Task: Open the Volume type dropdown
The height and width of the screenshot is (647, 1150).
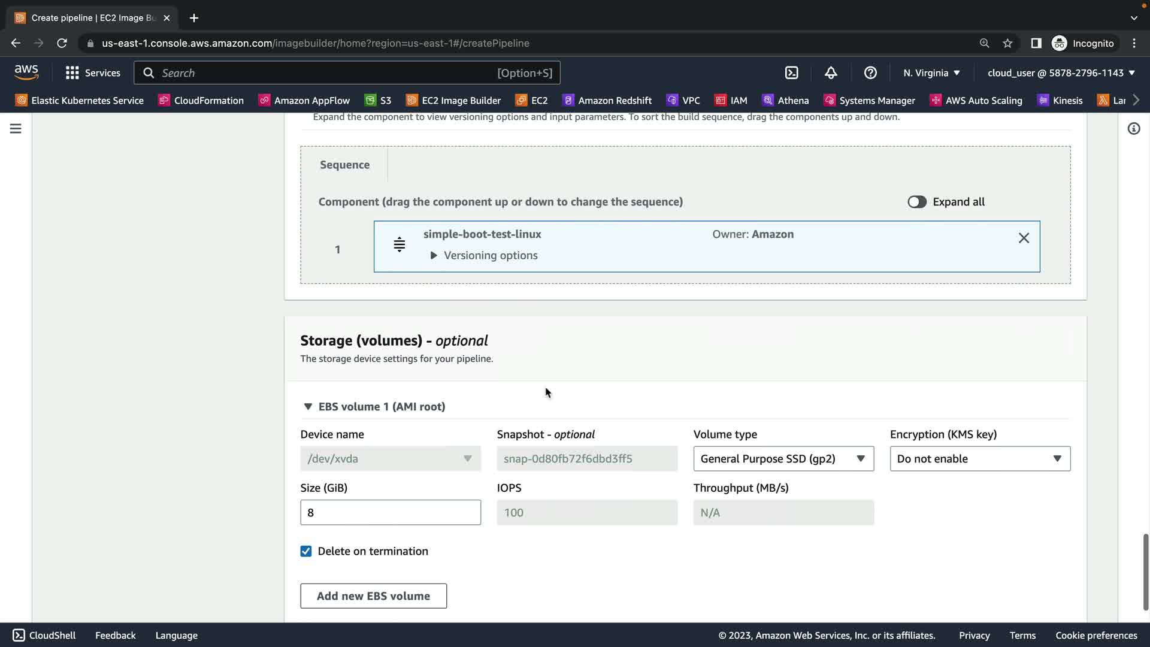Action: (783, 459)
